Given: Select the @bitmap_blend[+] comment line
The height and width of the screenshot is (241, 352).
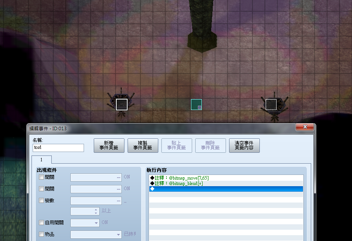Looking at the screenshot, I should (226, 183).
